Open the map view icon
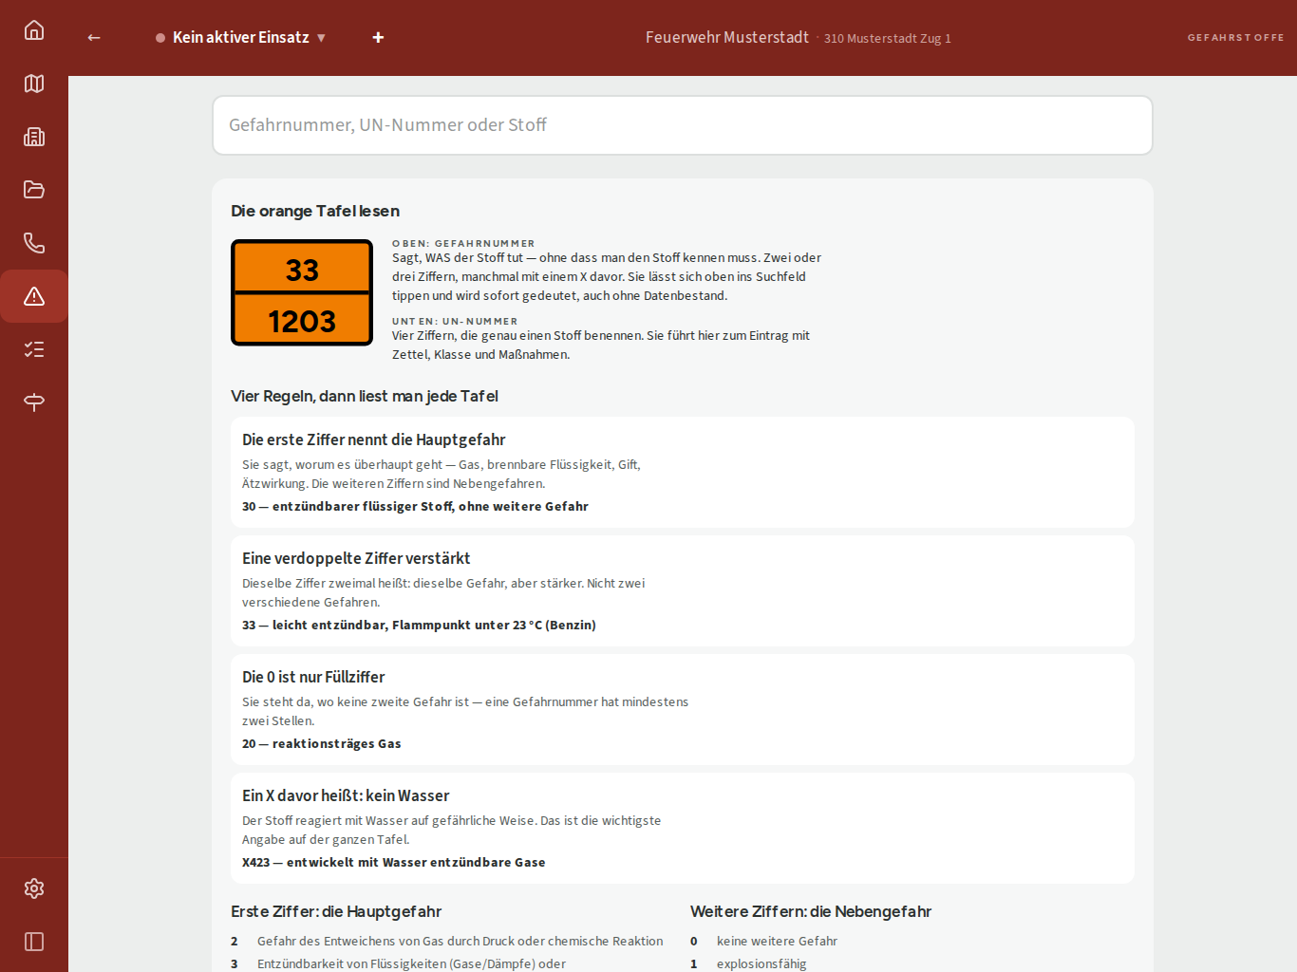This screenshot has height=972, width=1297. click(x=34, y=84)
